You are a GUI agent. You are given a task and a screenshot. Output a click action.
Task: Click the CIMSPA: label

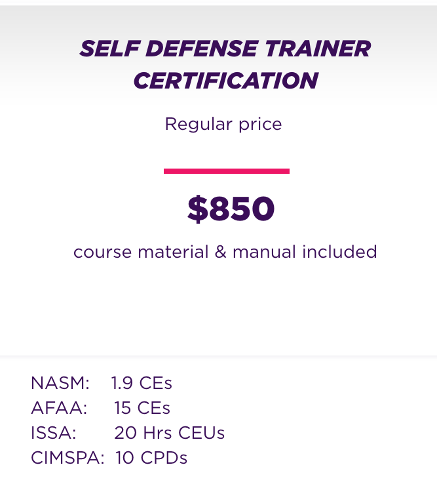click(x=67, y=458)
